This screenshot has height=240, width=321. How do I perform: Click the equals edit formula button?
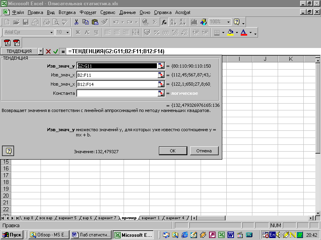click(x=63, y=52)
